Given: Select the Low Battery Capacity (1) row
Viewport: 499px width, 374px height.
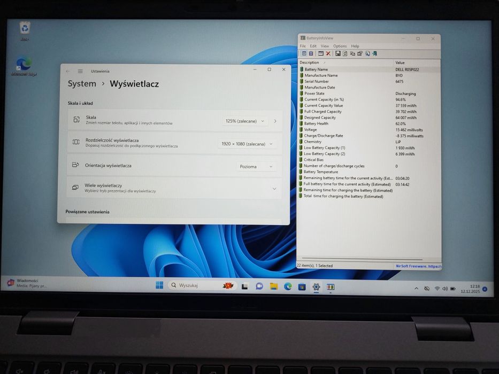Looking at the screenshot, I should 369,148.
